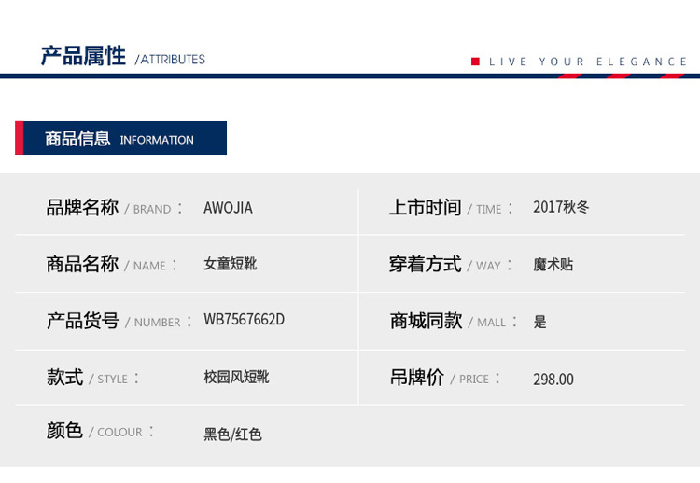700x483 pixels.
Task: Select the 产品属性 heading
Action: (x=82, y=56)
